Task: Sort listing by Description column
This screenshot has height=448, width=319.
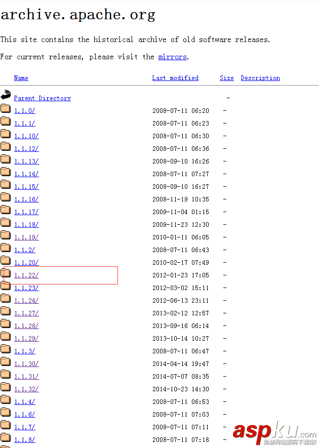Action: click(x=260, y=78)
